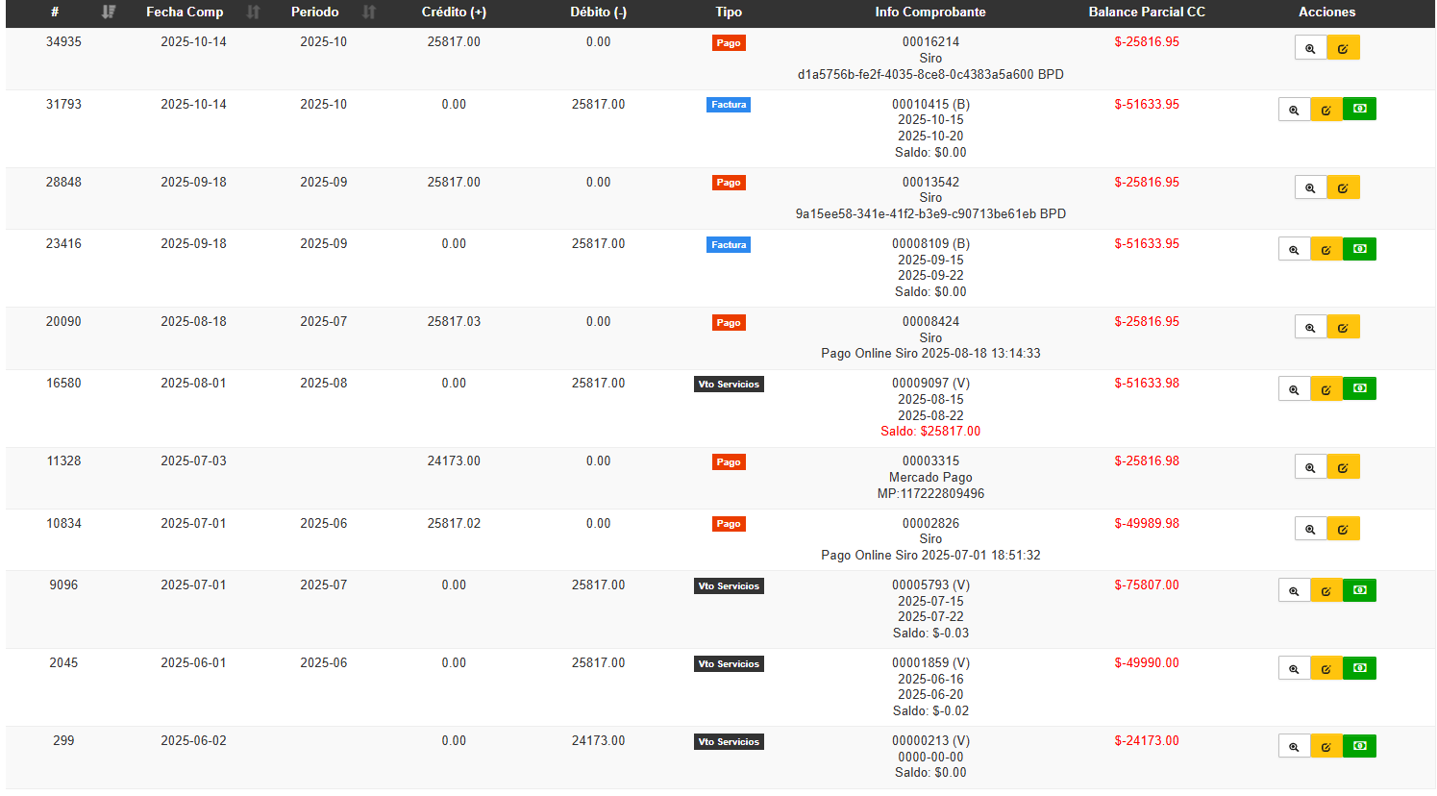View details of record 34935
This screenshot has width=1437, height=796.
click(x=1310, y=48)
